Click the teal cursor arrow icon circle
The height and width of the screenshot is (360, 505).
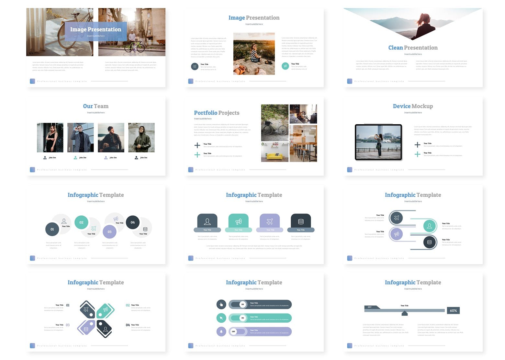[x=221, y=318]
